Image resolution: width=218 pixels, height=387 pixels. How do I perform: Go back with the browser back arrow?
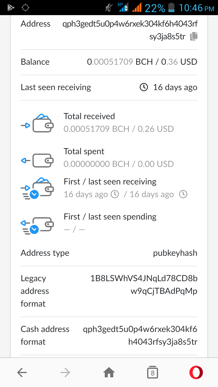[22, 373]
